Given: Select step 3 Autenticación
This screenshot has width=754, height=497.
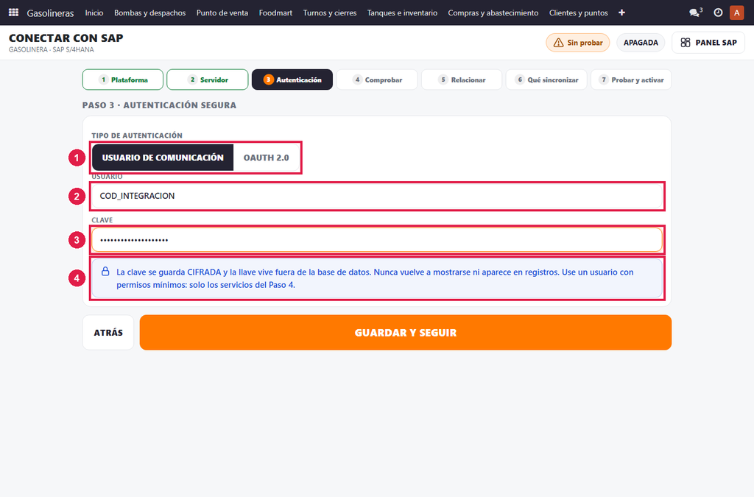Looking at the screenshot, I should (x=292, y=80).
